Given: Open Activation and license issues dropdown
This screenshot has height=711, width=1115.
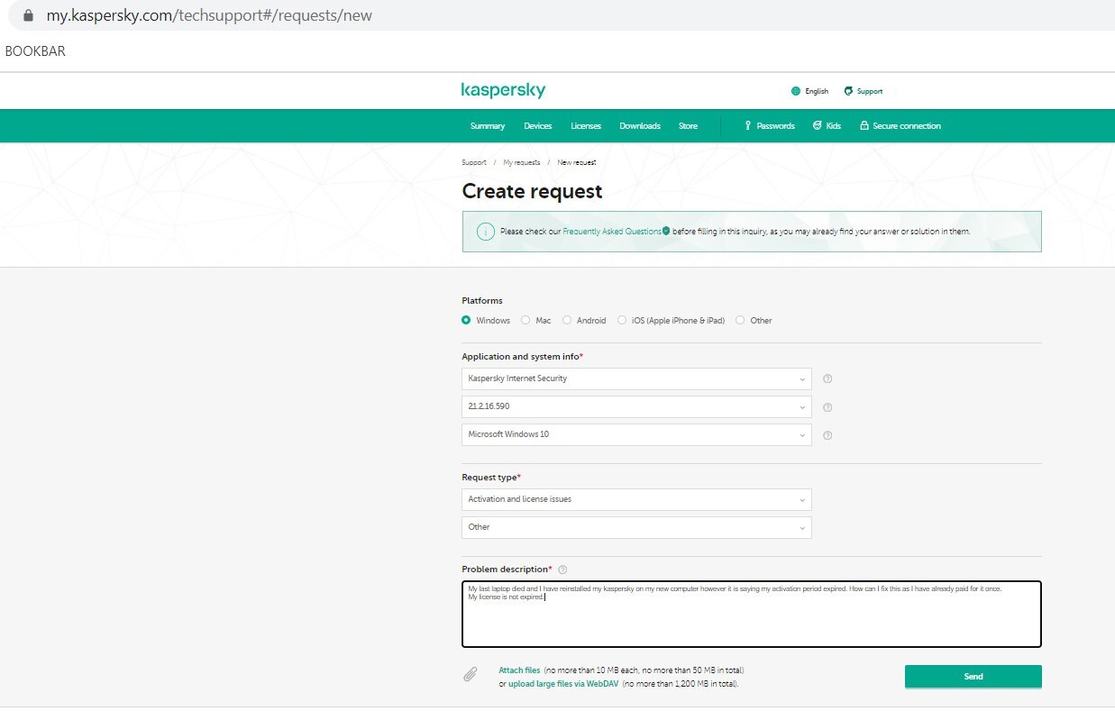Looking at the screenshot, I should click(636, 499).
